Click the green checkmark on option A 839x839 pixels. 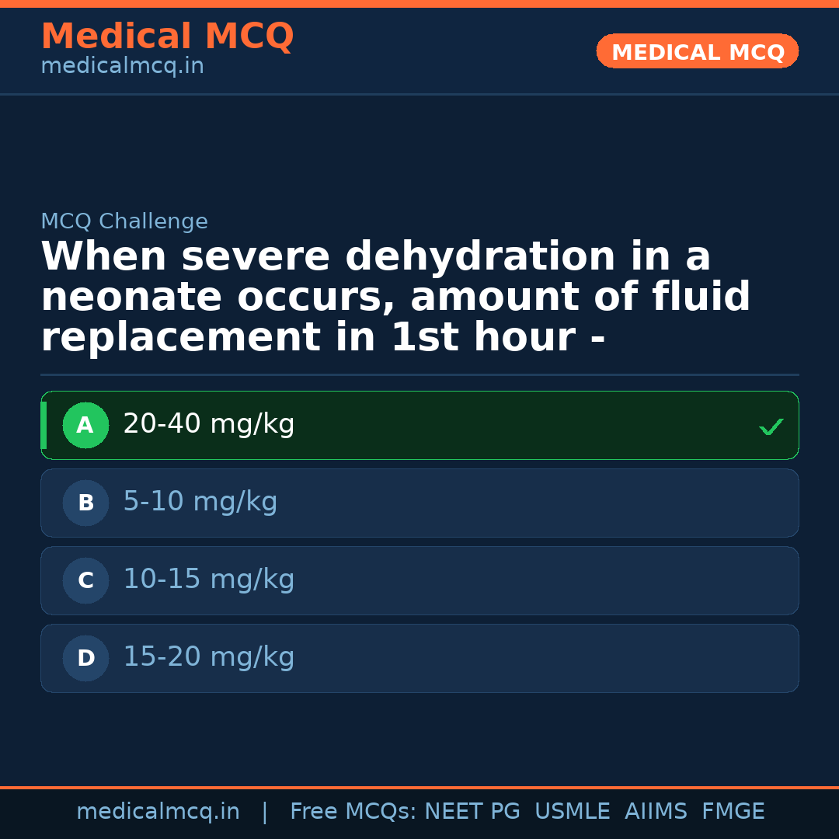(x=771, y=426)
